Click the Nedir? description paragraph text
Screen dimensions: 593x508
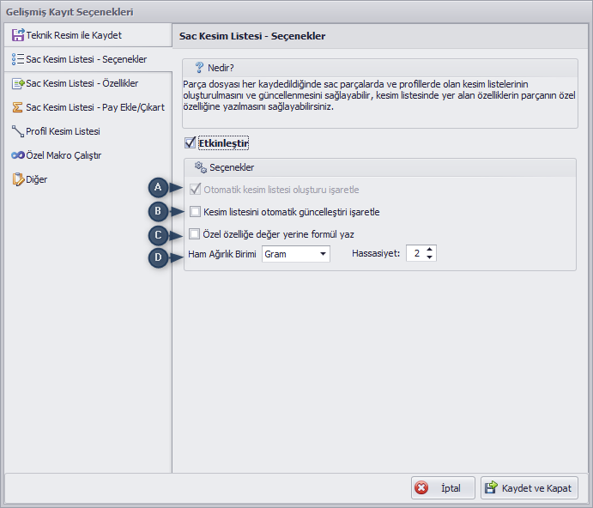click(x=379, y=95)
